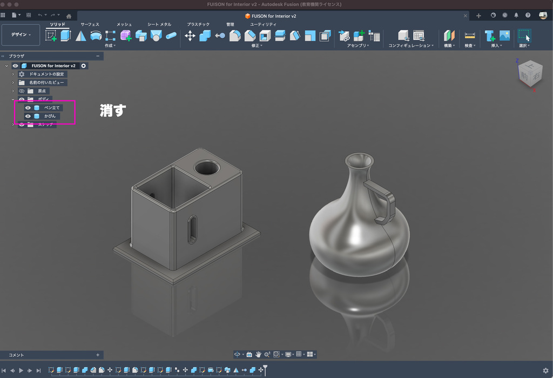553x378 pixels.
Task: Expand the 名前の付いたビュー tree node
Action: pos(13,83)
